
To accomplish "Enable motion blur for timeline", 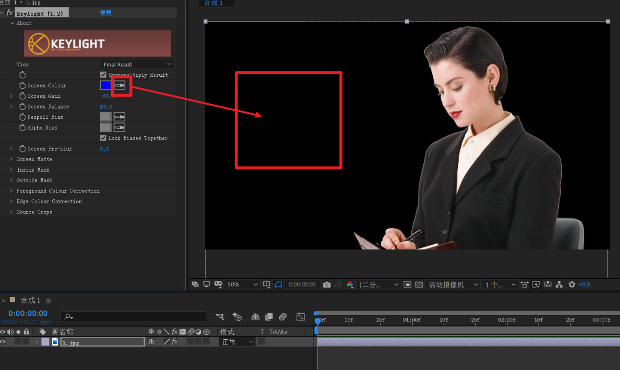I will (x=283, y=317).
